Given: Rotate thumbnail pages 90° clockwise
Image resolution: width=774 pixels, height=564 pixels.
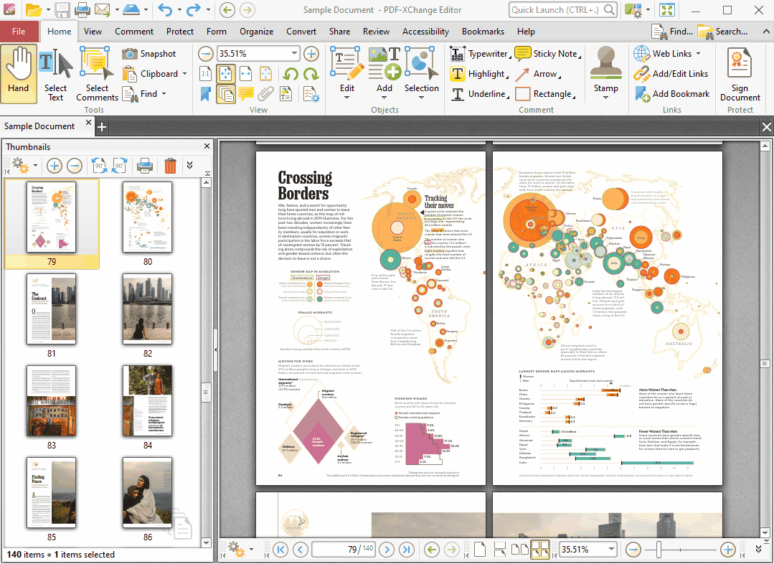Looking at the screenshot, I should click(119, 166).
